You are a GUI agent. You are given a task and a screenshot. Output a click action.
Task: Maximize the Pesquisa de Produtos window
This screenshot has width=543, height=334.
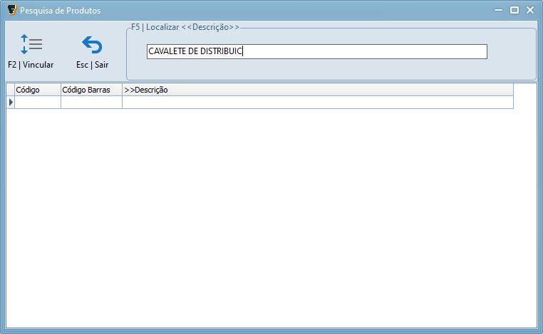[513, 10]
